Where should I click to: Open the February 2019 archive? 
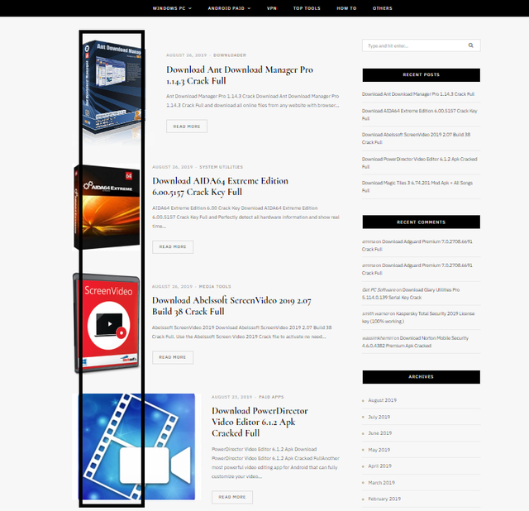(384, 499)
